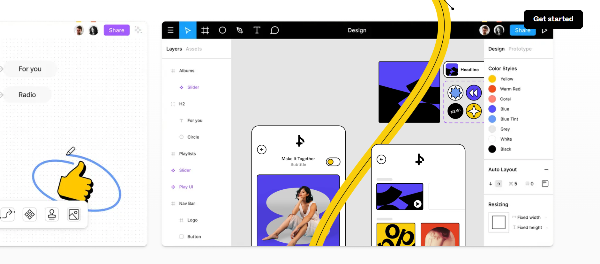Viewport: 600px width, 264px height.
Task: Click the Present play icon
Action: pyautogui.click(x=545, y=31)
